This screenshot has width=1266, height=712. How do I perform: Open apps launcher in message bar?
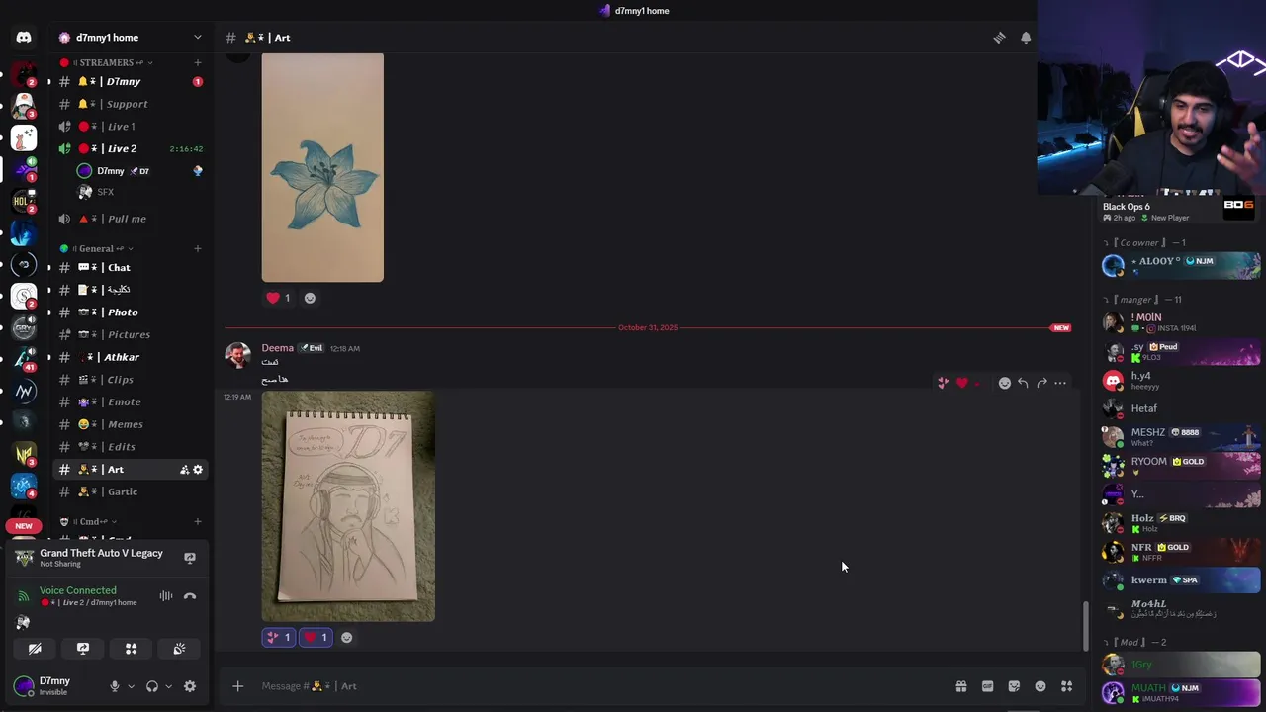tap(1066, 686)
